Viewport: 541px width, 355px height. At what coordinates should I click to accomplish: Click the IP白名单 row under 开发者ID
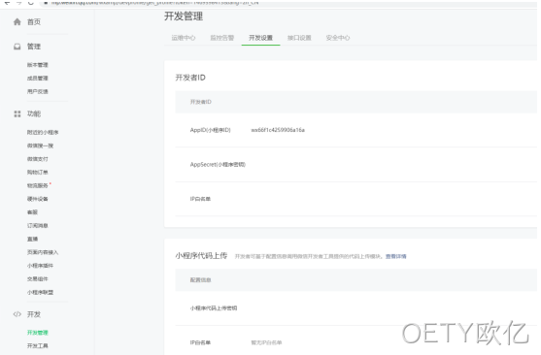[x=356, y=199]
